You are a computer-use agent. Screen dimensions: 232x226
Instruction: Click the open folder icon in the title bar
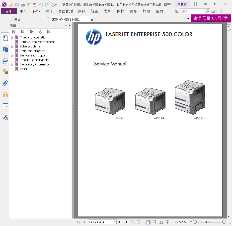point(11,4)
